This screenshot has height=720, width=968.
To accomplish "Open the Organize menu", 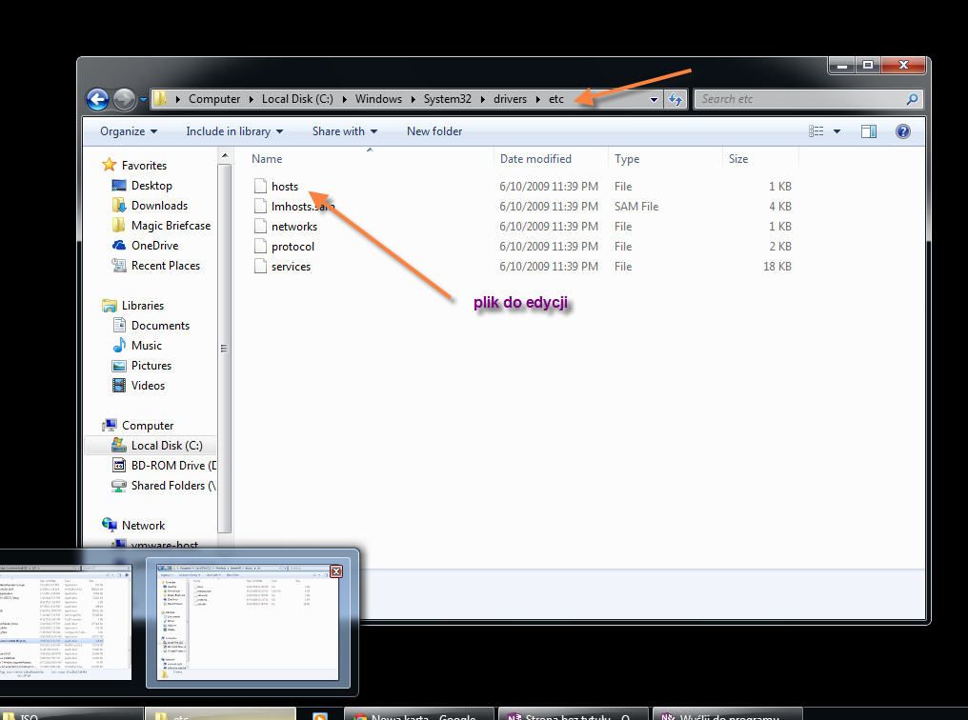I will click(129, 131).
